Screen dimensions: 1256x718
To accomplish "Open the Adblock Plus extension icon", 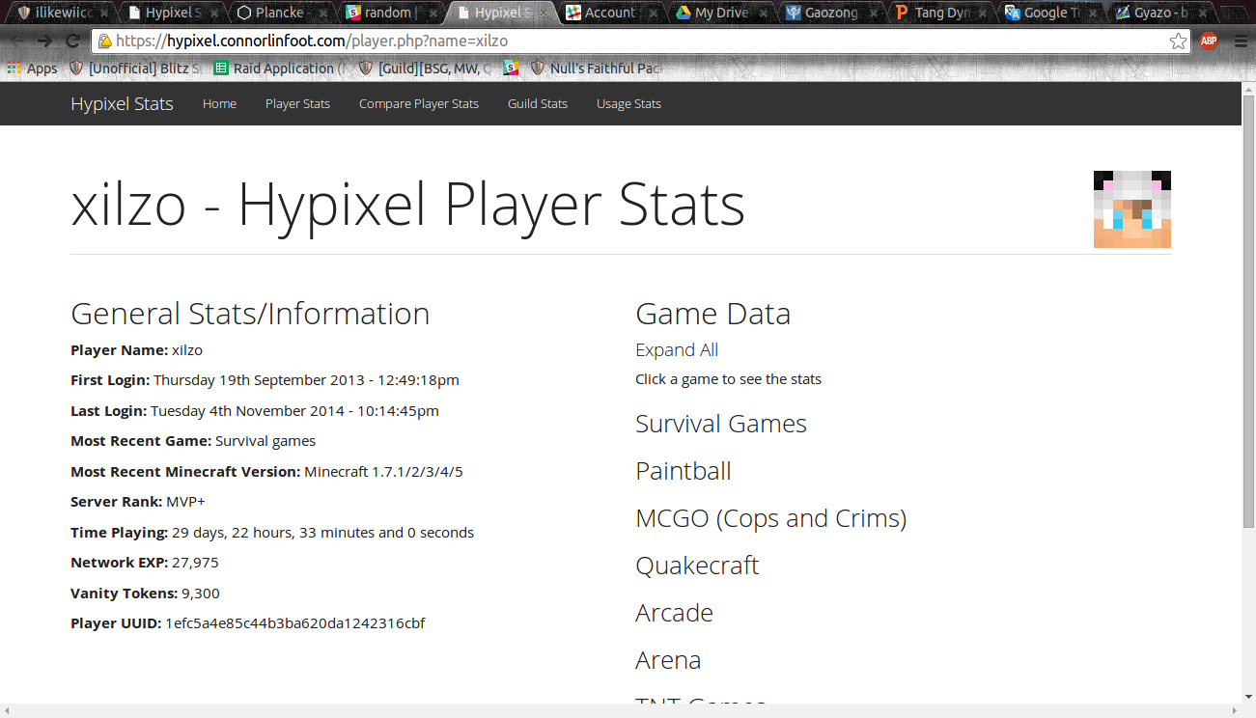I will pyautogui.click(x=1209, y=41).
